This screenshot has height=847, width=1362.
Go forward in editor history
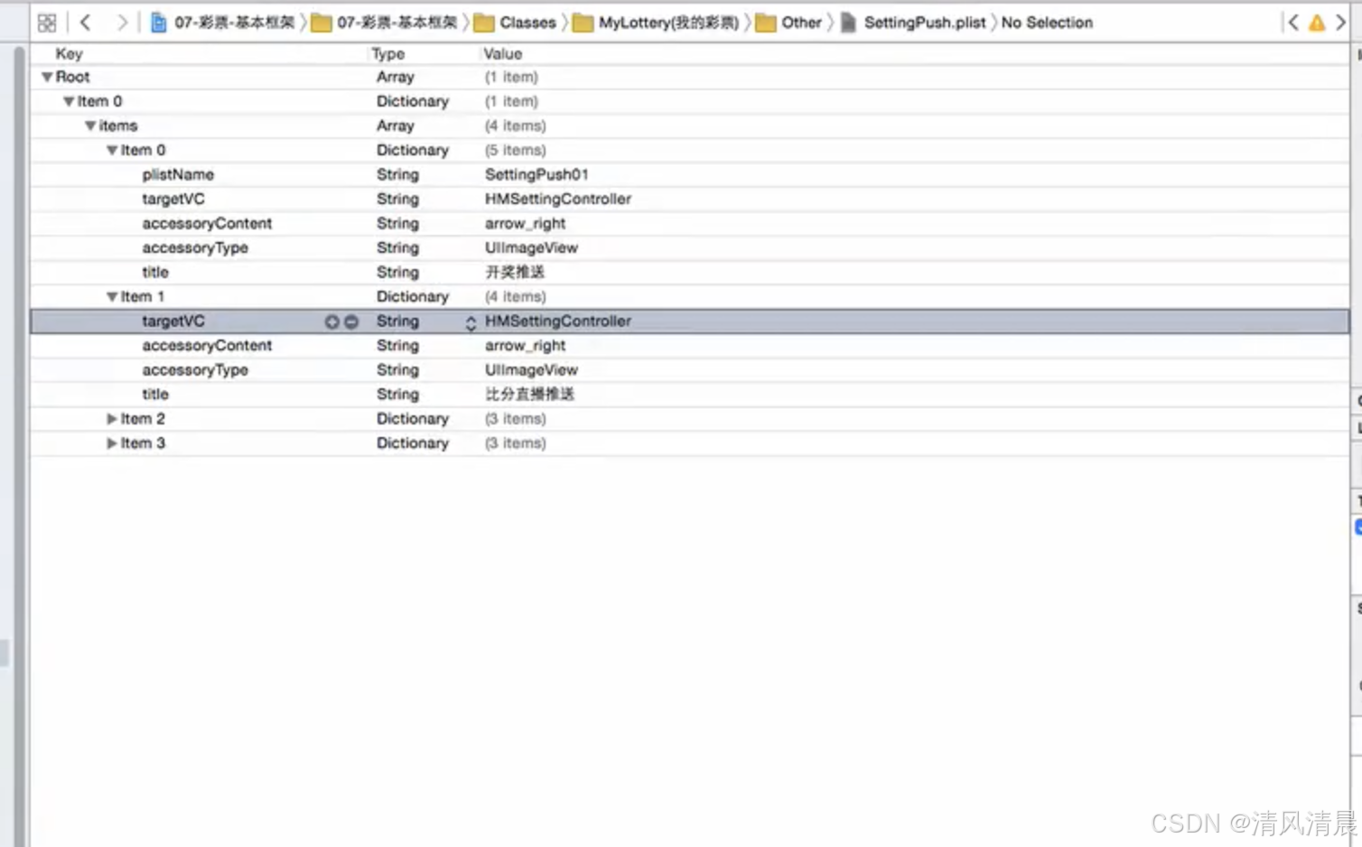pos(122,23)
